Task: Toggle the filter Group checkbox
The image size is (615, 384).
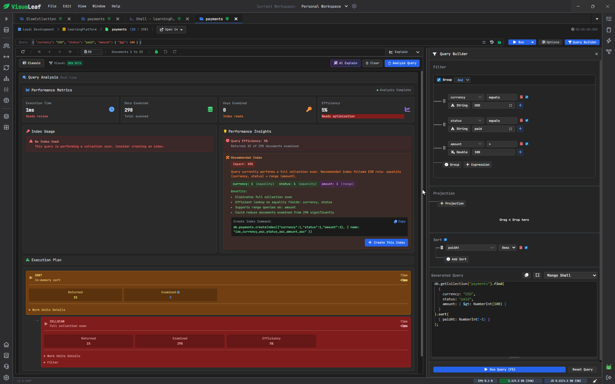Action: tap(439, 80)
